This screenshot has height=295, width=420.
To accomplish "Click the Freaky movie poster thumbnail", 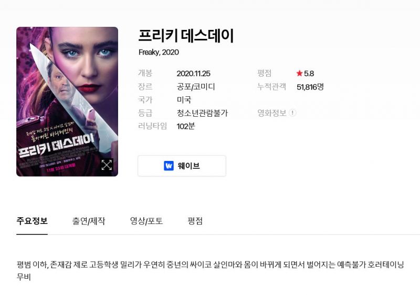I will 67,101.
